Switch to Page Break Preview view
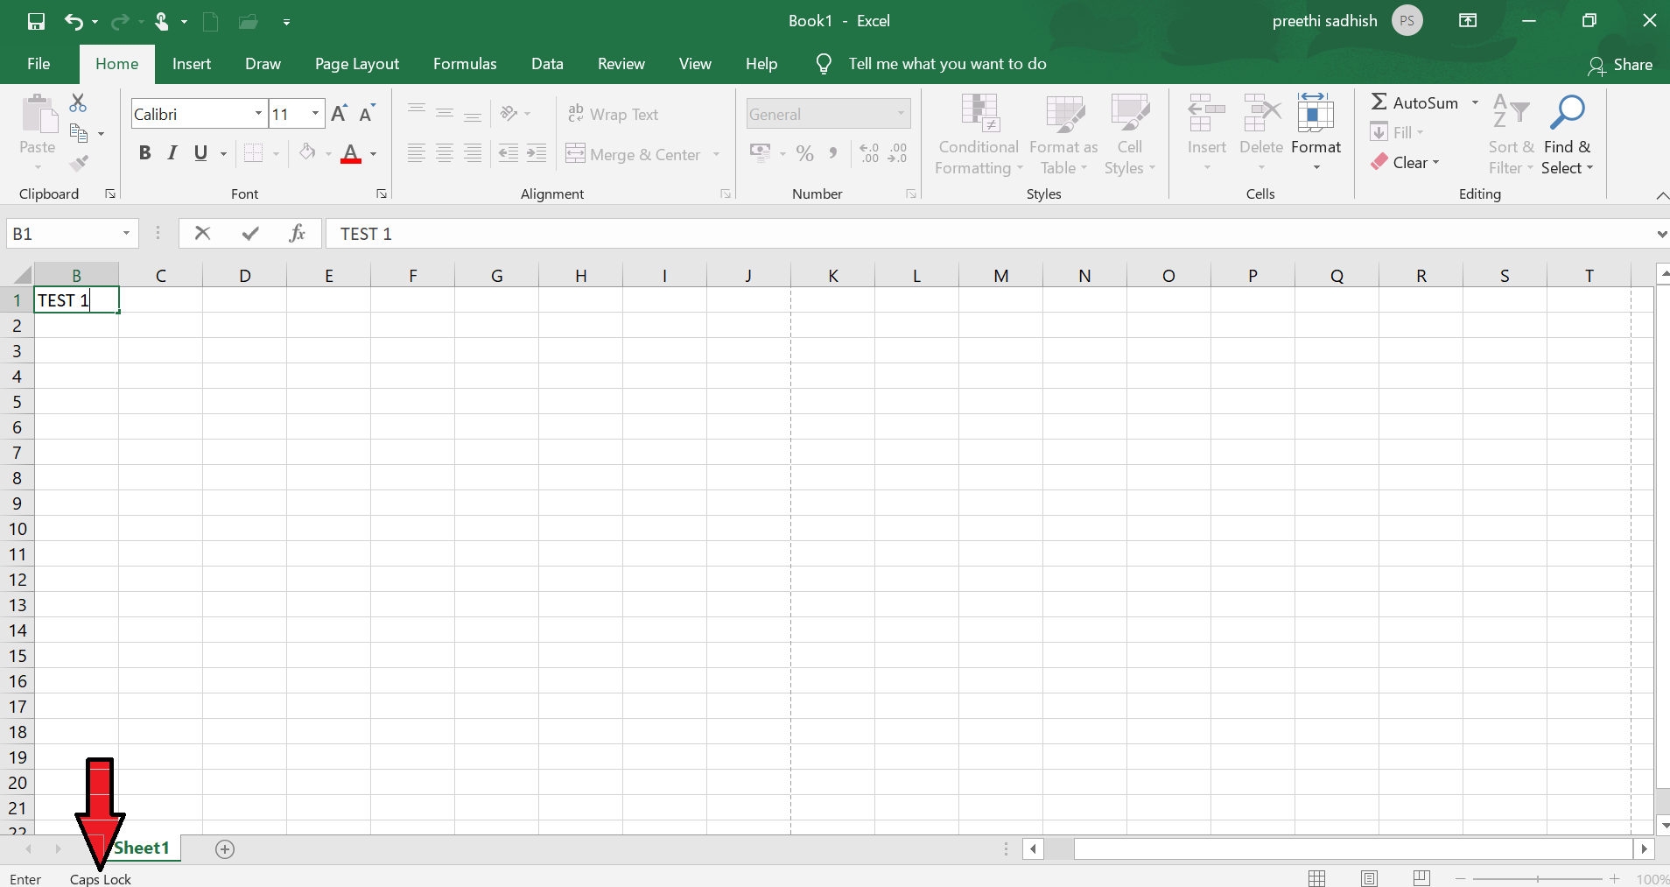This screenshot has width=1670, height=887. pyautogui.click(x=1421, y=878)
